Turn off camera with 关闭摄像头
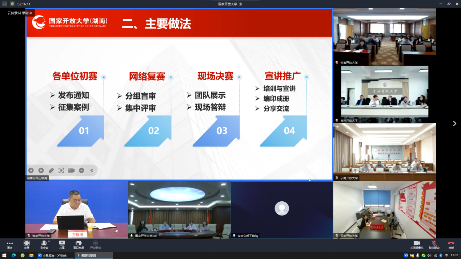This screenshot has width=461, height=259. pos(417,245)
